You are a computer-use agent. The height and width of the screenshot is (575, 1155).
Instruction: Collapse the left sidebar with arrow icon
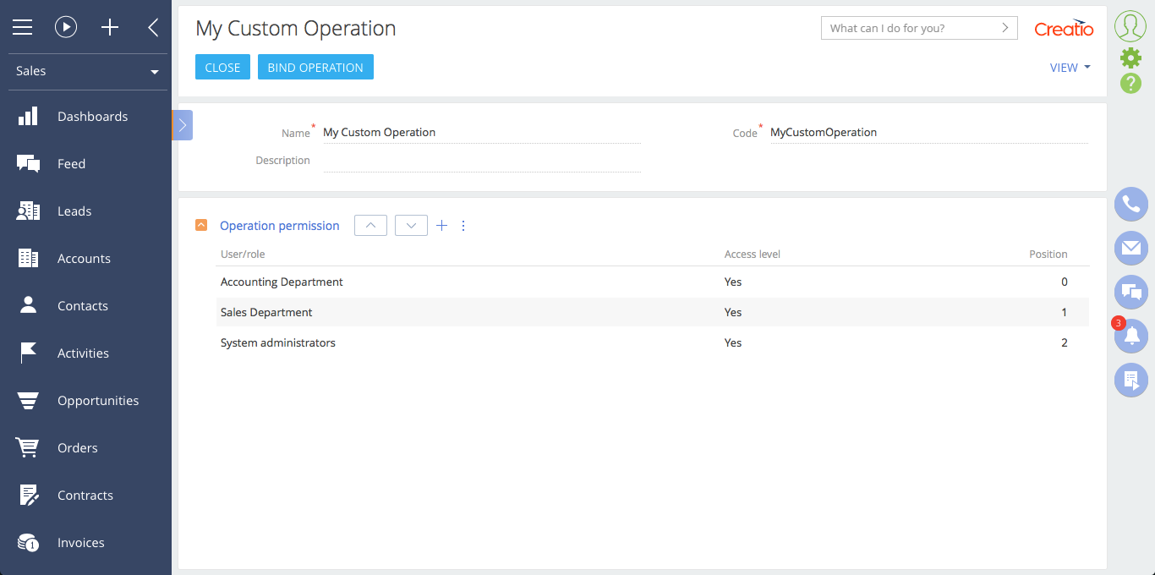pyautogui.click(x=153, y=28)
